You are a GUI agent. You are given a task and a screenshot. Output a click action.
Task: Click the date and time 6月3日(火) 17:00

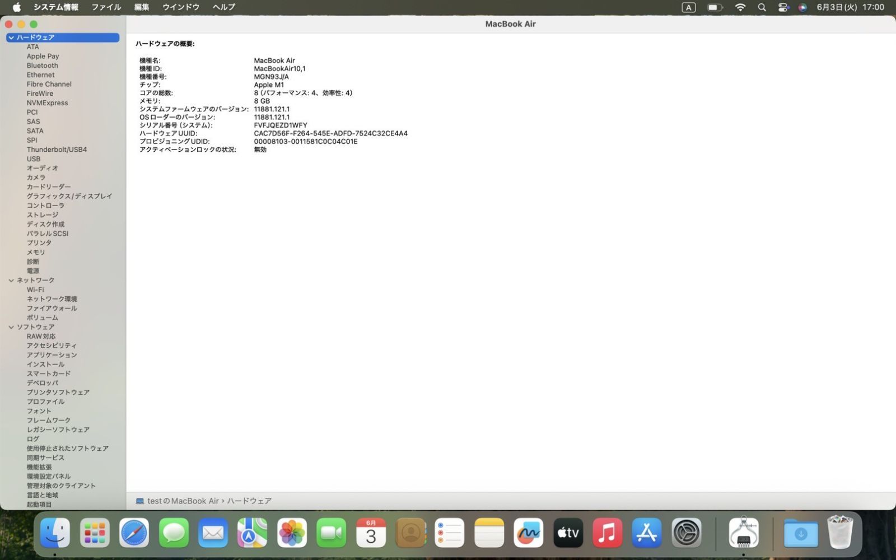(850, 7)
